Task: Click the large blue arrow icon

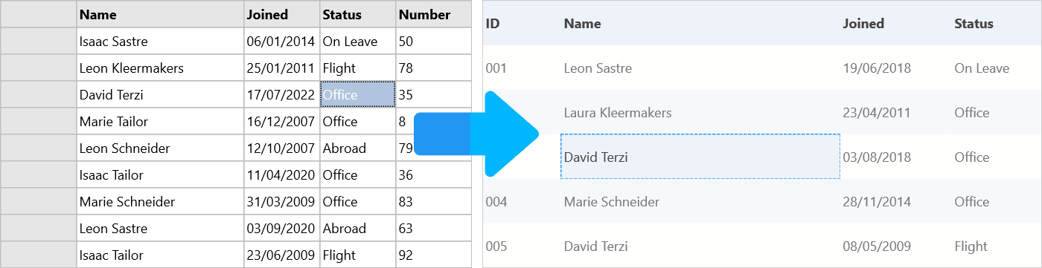Action: (x=476, y=134)
